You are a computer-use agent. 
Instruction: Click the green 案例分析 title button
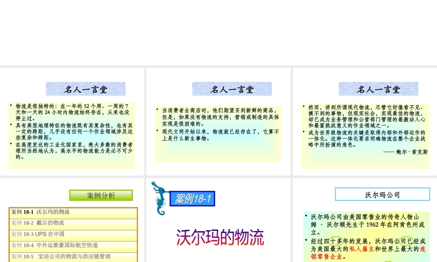[101, 196]
